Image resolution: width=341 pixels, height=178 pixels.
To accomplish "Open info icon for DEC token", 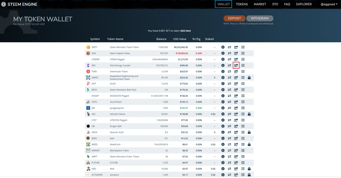I will [223, 65].
